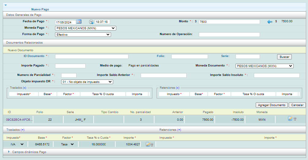The image size is (308, 160).
Task: Click the blue arrow next to Monto
Action: point(269,22)
